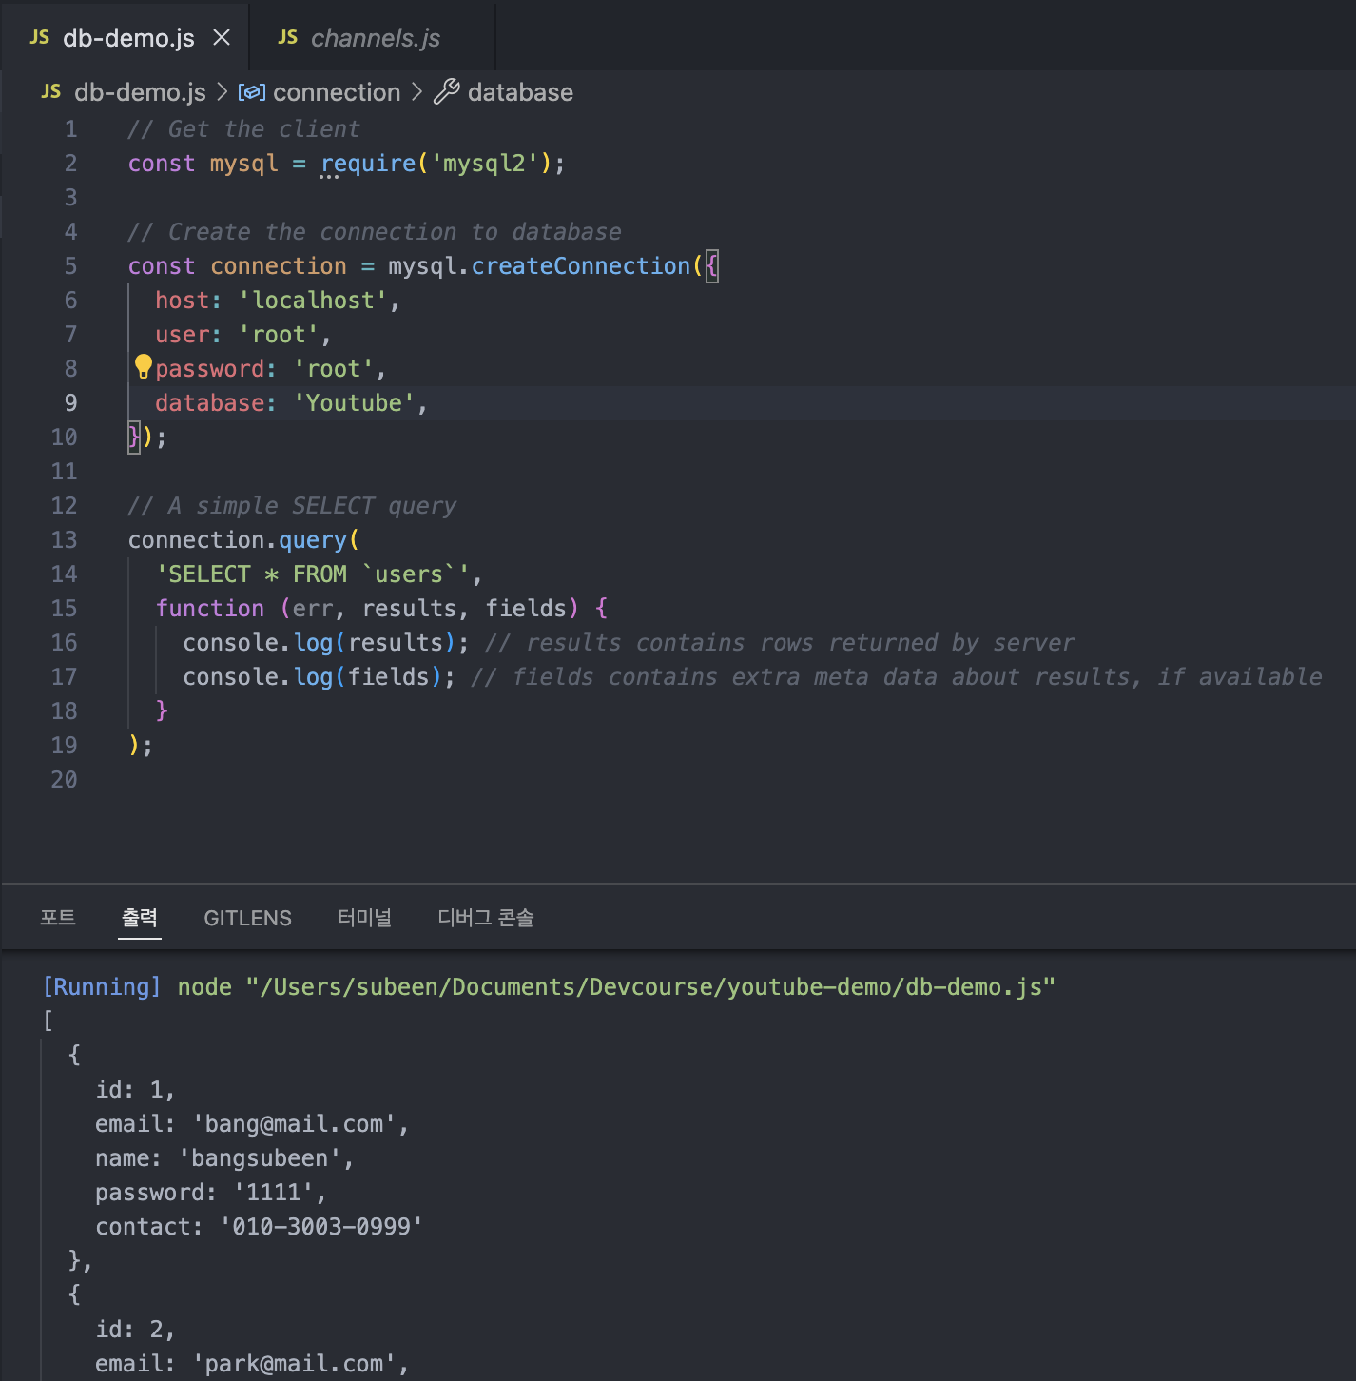The height and width of the screenshot is (1381, 1356).
Task: Click email 'park@mail.com' in the output
Action: [x=252, y=1363]
